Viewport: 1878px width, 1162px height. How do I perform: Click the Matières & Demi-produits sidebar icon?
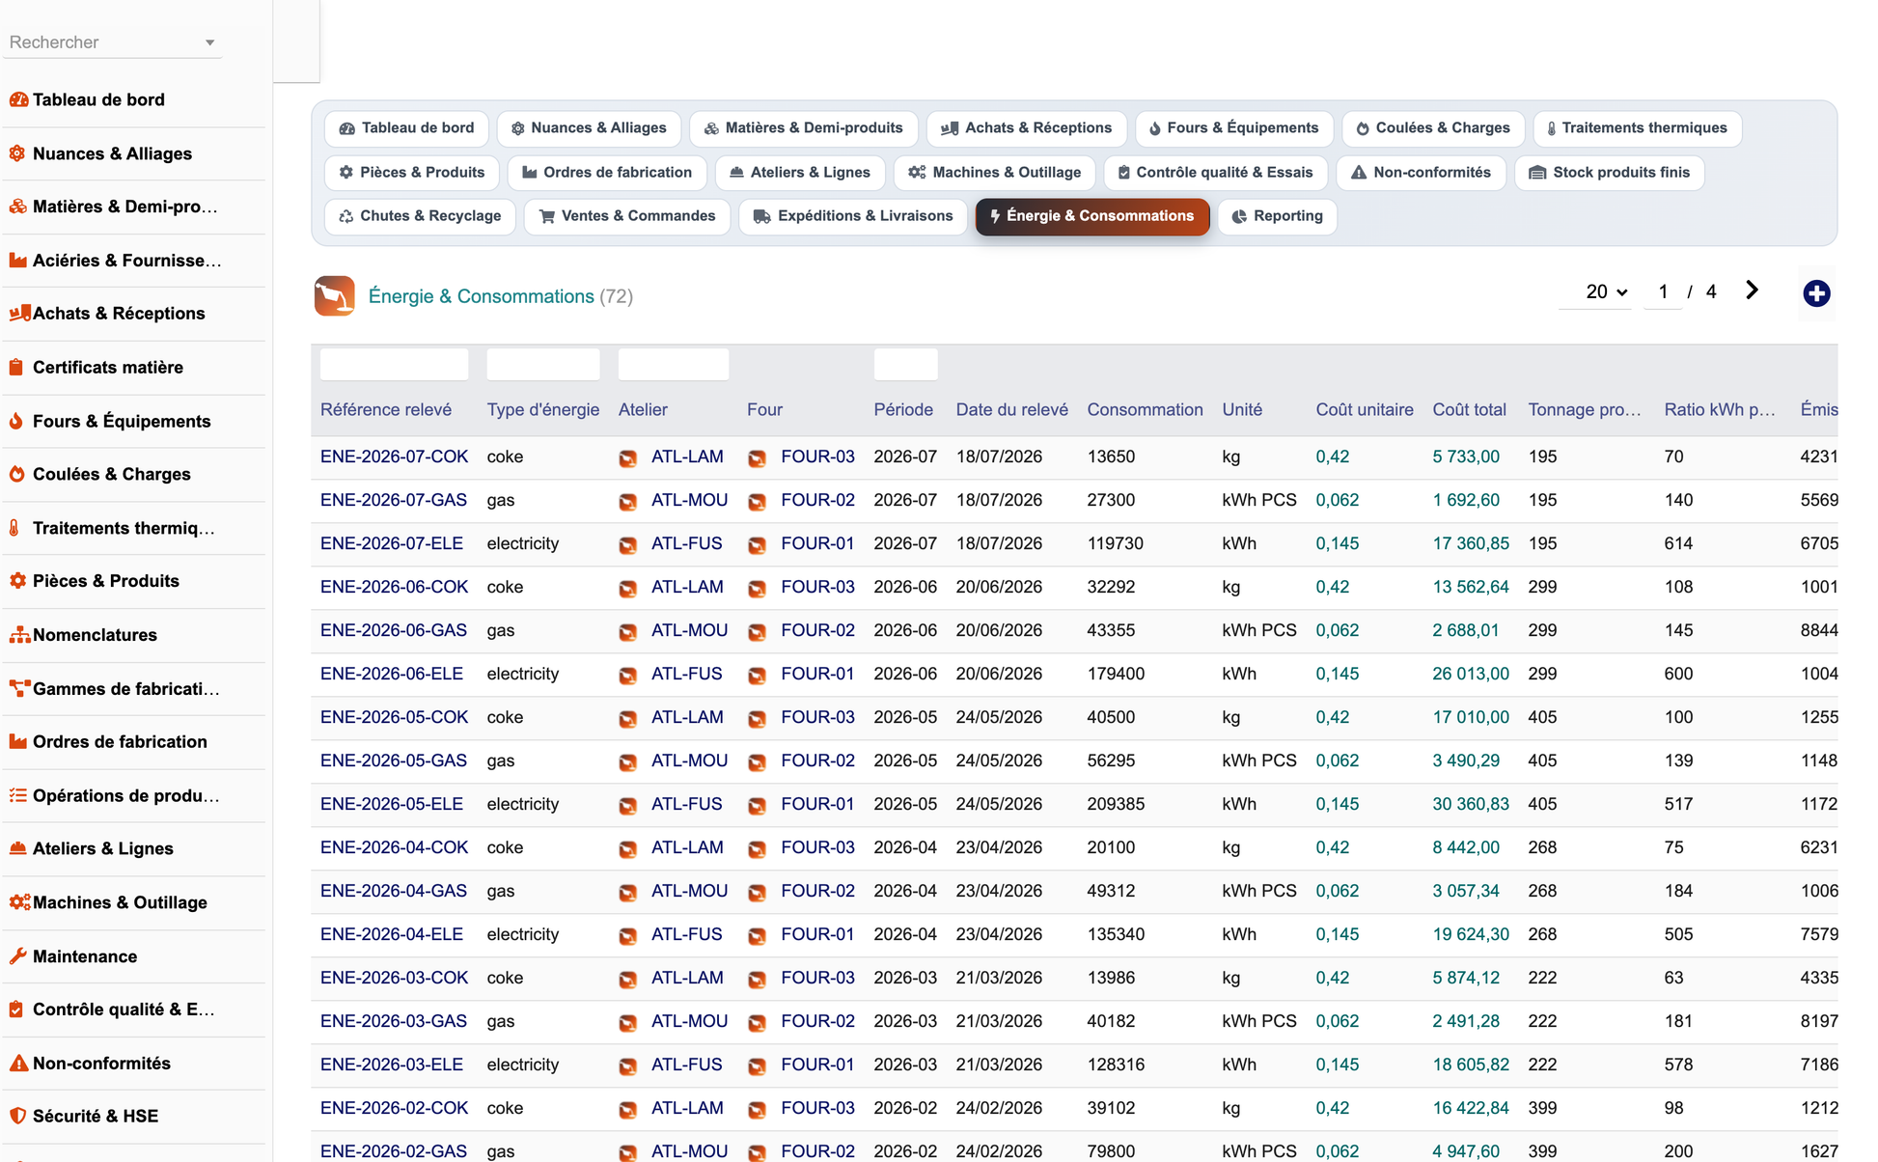[17, 207]
